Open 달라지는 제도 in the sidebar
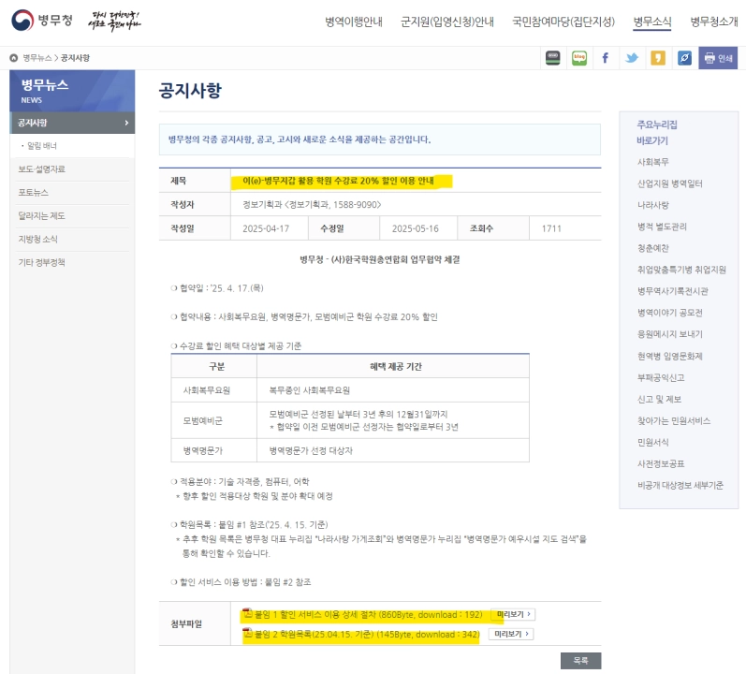 (x=42, y=216)
